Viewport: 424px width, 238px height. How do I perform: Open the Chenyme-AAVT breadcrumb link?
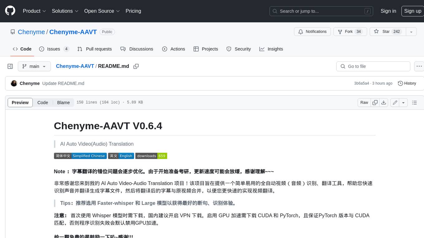[x=75, y=66]
